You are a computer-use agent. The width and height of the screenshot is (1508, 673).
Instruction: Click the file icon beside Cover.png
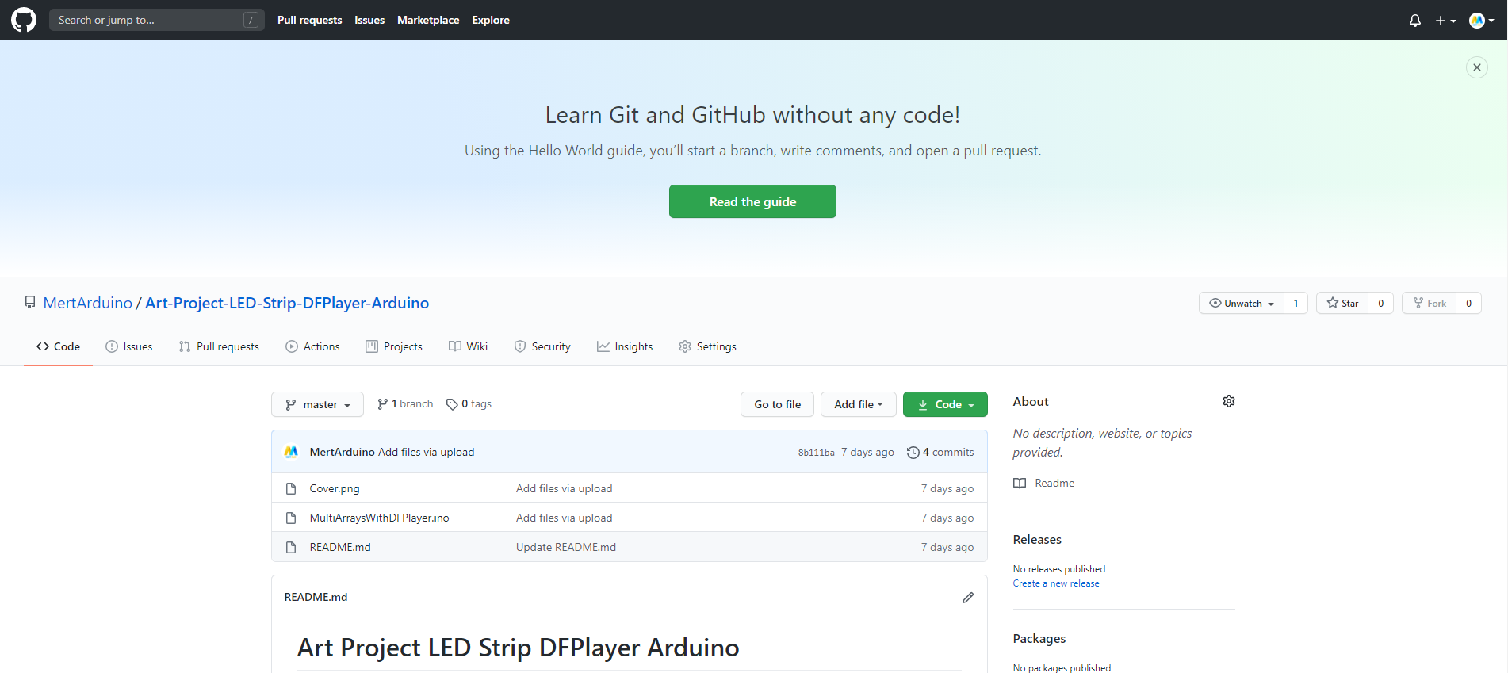291,488
